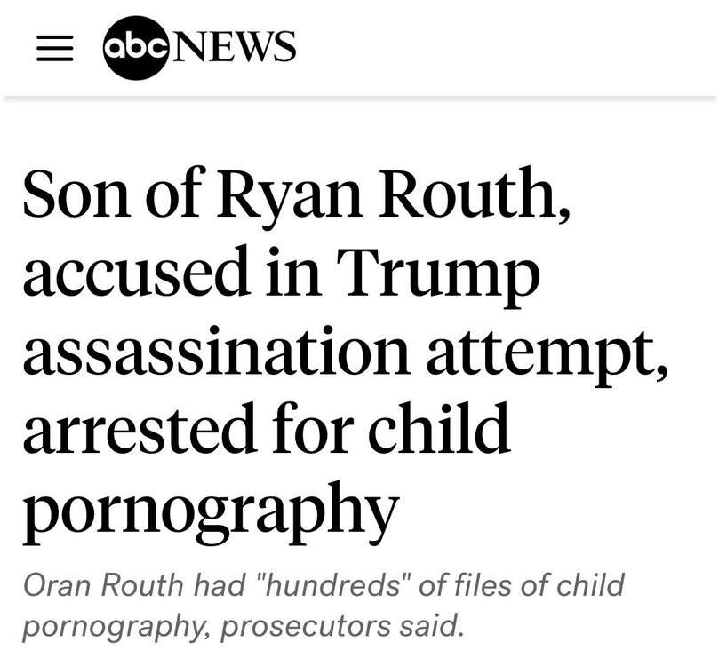
Task: Click "assassination attempt," in the headline
Action: [345, 354]
